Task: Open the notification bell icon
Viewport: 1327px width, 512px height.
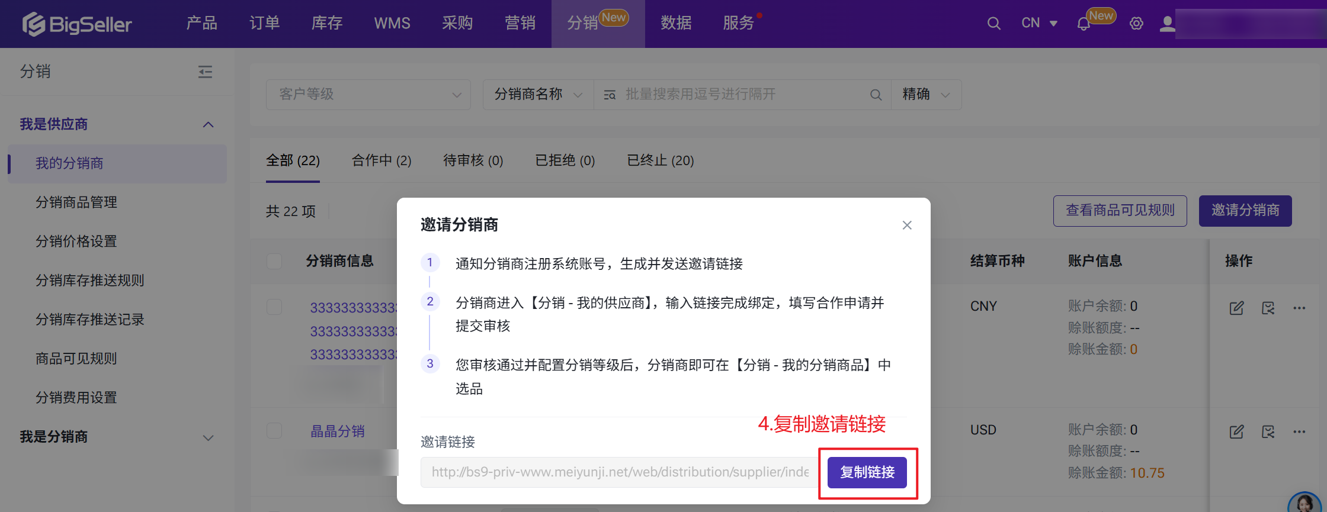Action: coord(1084,24)
